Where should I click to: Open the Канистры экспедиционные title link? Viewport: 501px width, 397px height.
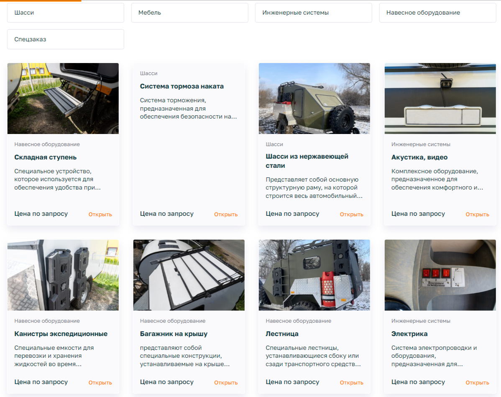click(x=61, y=334)
